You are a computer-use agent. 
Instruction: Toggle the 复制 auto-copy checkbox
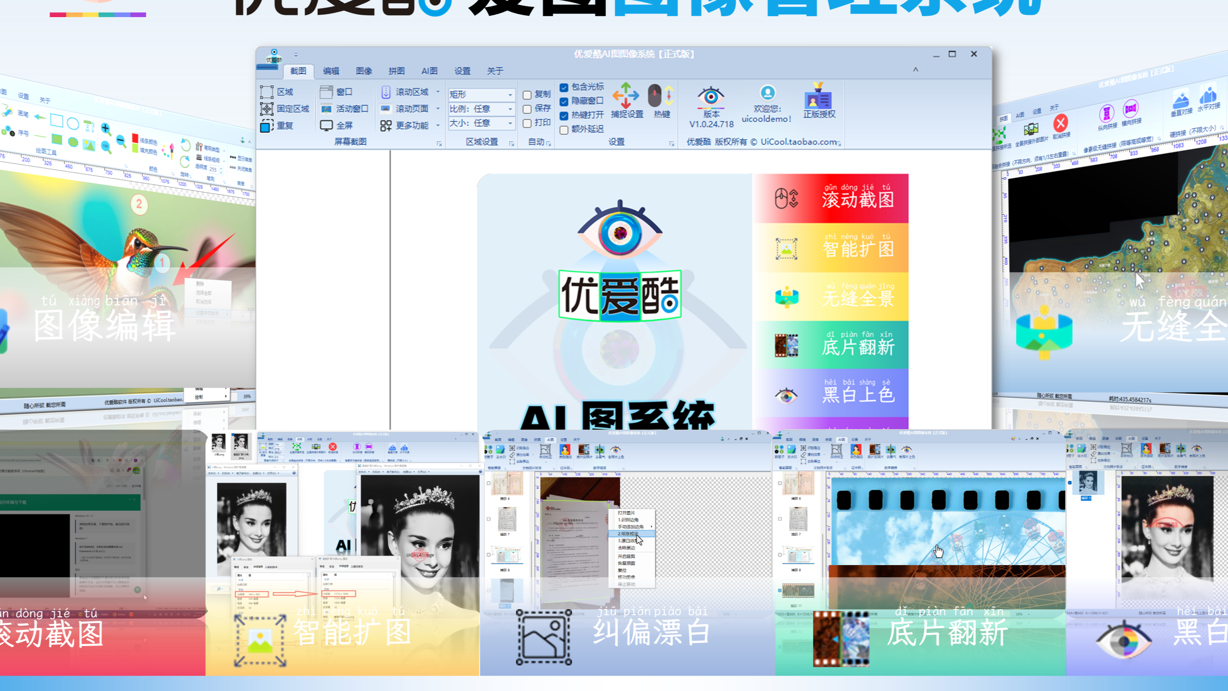point(527,95)
